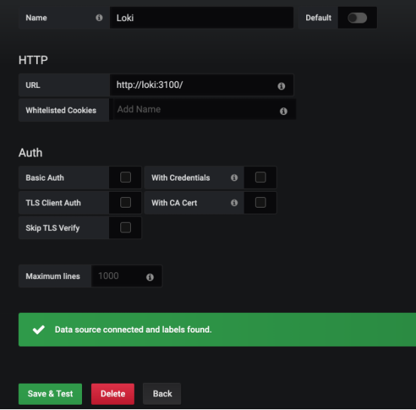This screenshot has width=416, height=410.
Task: Click the Save & Test button
Action: (x=50, y=393)
